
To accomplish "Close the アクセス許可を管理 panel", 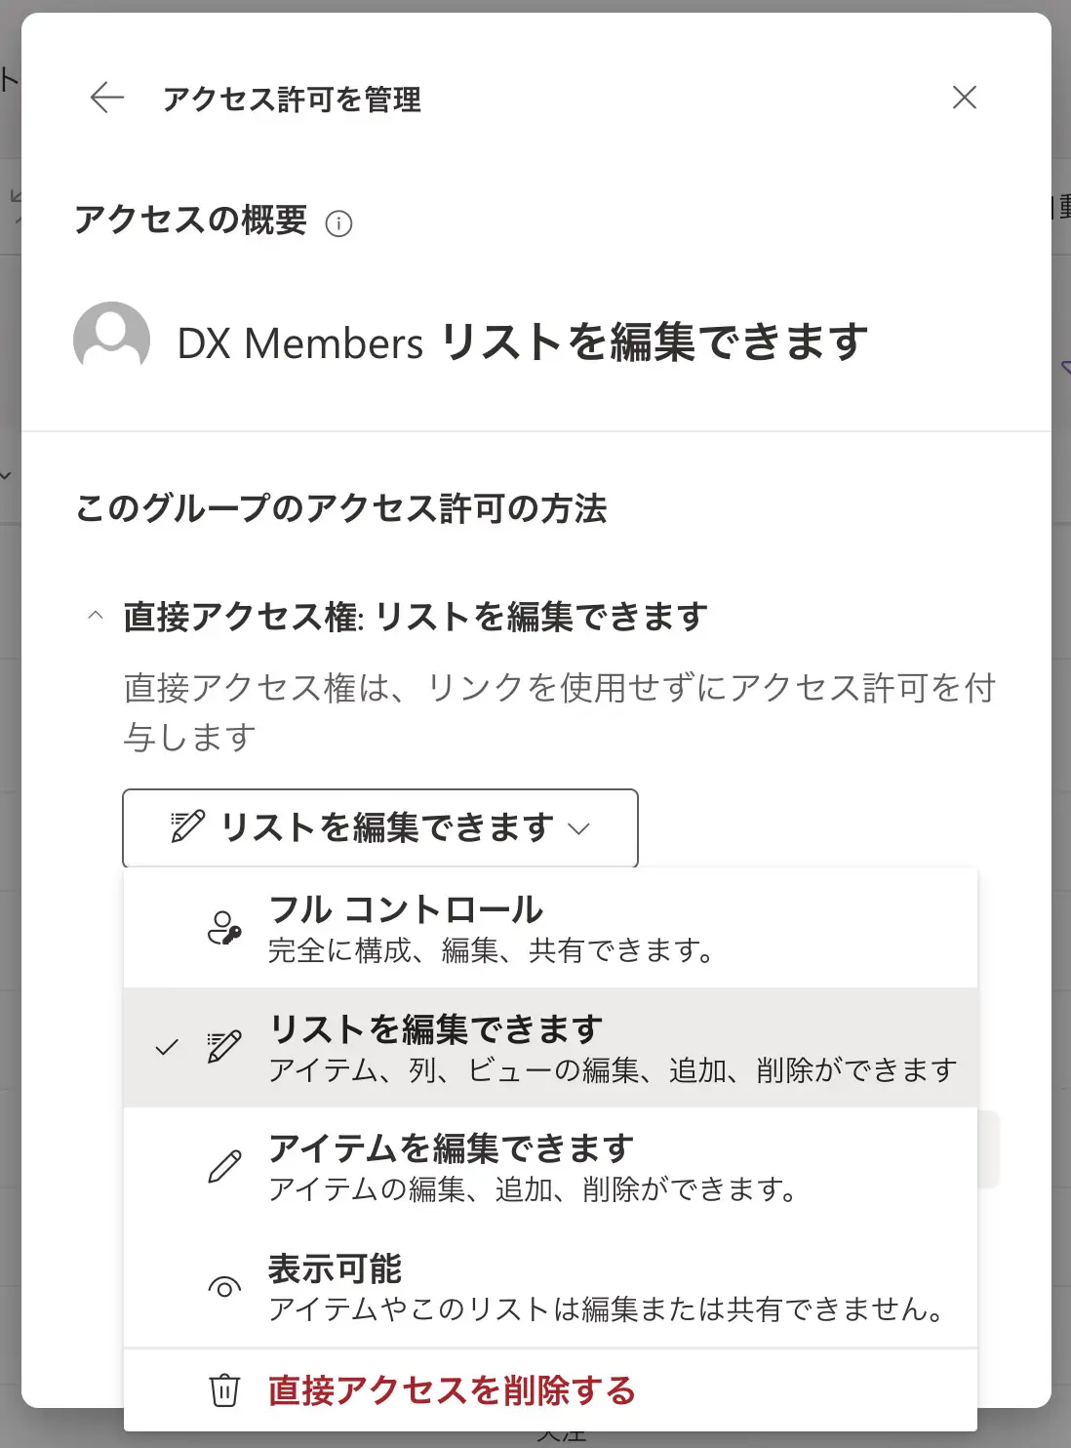I will coord(964,98).
